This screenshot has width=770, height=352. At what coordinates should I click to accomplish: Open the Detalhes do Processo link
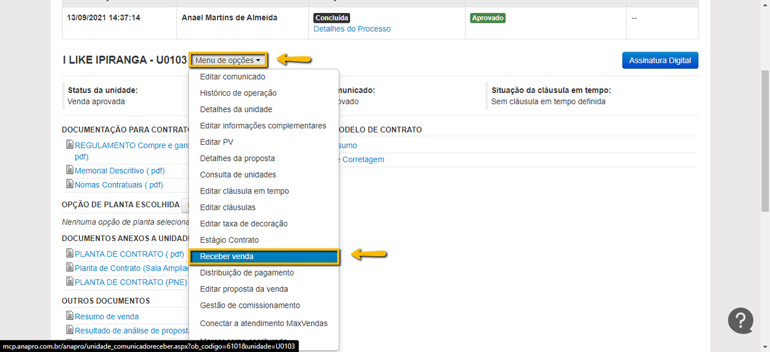tap(351, 29)
